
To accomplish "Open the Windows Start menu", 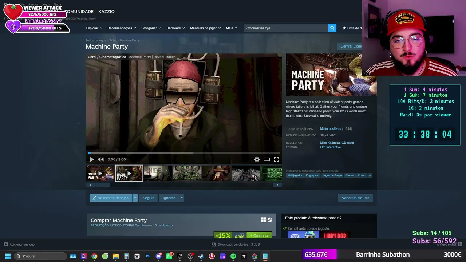I will click(8, 256).
